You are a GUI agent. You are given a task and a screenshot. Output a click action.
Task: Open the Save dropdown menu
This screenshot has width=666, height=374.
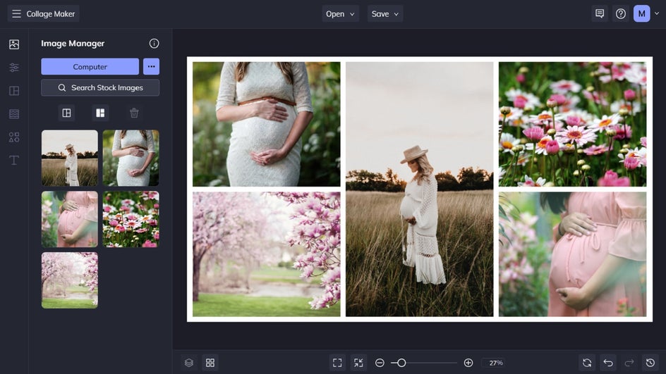click(385, 13)
